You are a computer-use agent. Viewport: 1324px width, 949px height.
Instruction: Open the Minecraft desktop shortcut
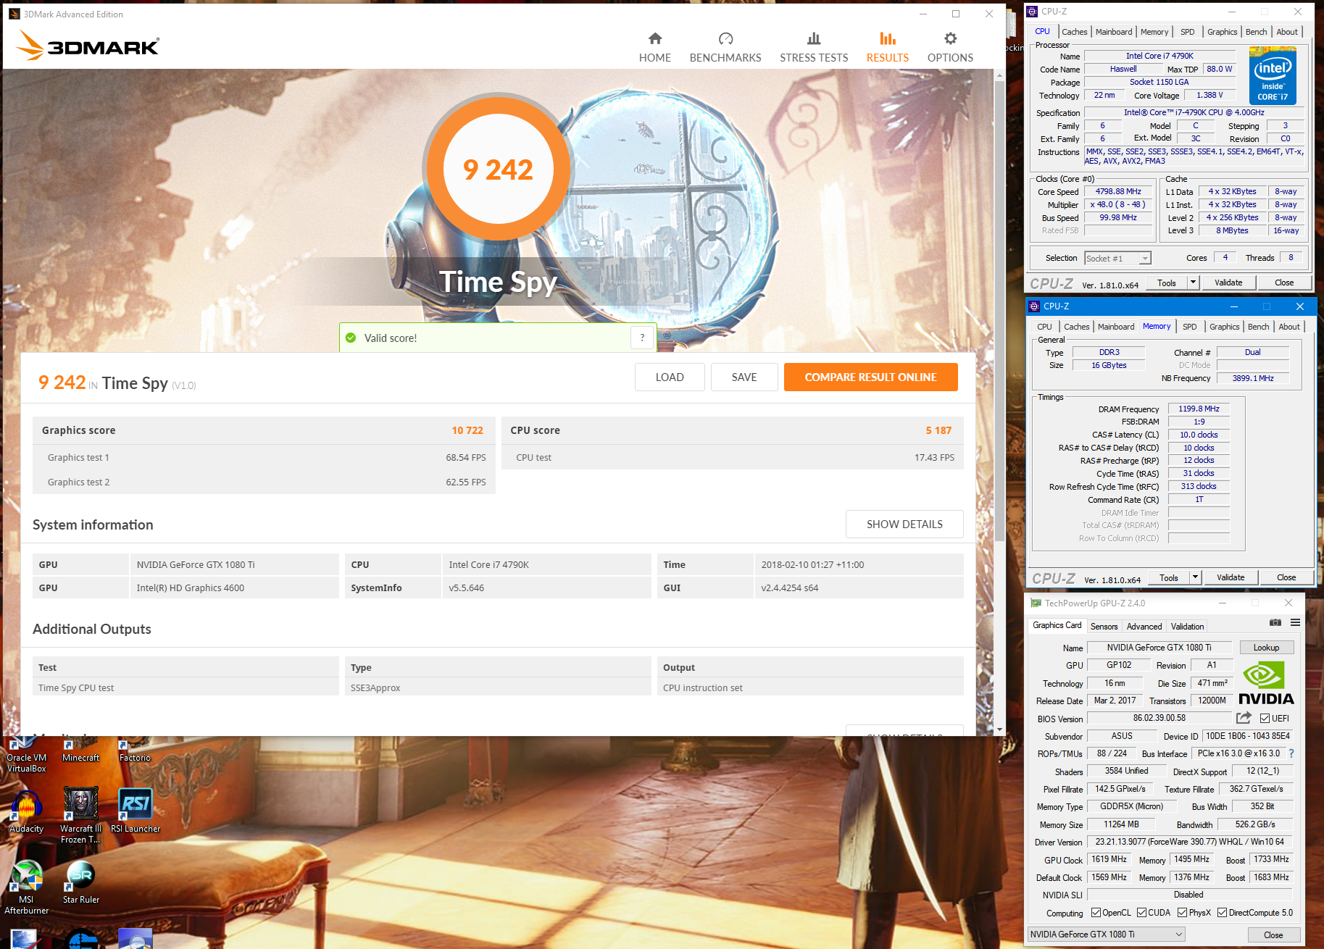81,751
